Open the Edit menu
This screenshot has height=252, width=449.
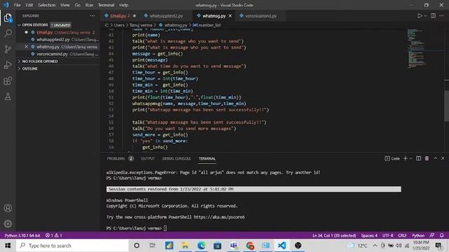click(x=29, y=5)
